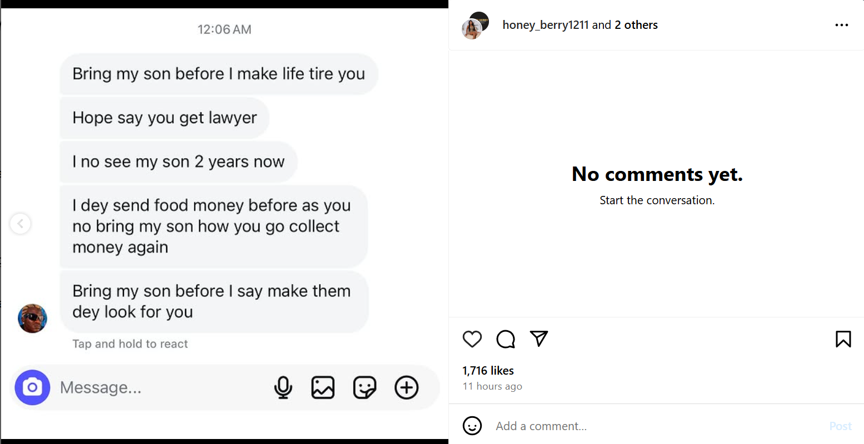Tap the blue camera icon

tap(32, 387)
